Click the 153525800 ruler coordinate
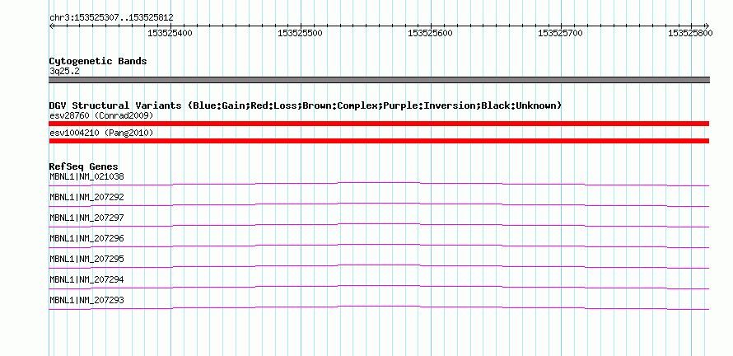This screenshot has height=356, width=733. 690,34
